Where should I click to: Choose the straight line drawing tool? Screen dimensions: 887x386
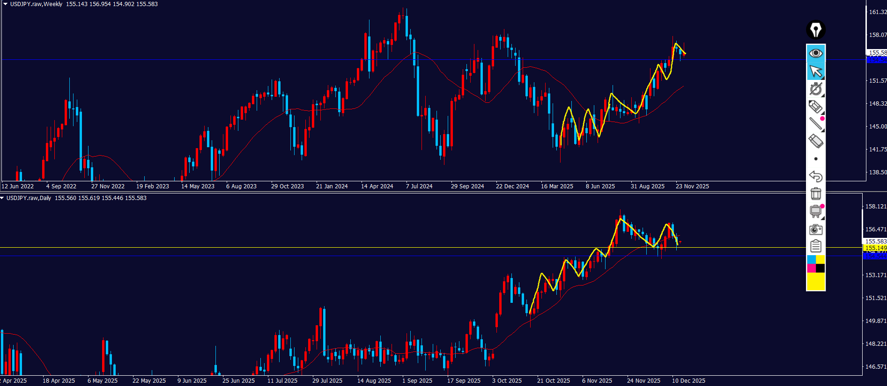click(x=815, y=124)
